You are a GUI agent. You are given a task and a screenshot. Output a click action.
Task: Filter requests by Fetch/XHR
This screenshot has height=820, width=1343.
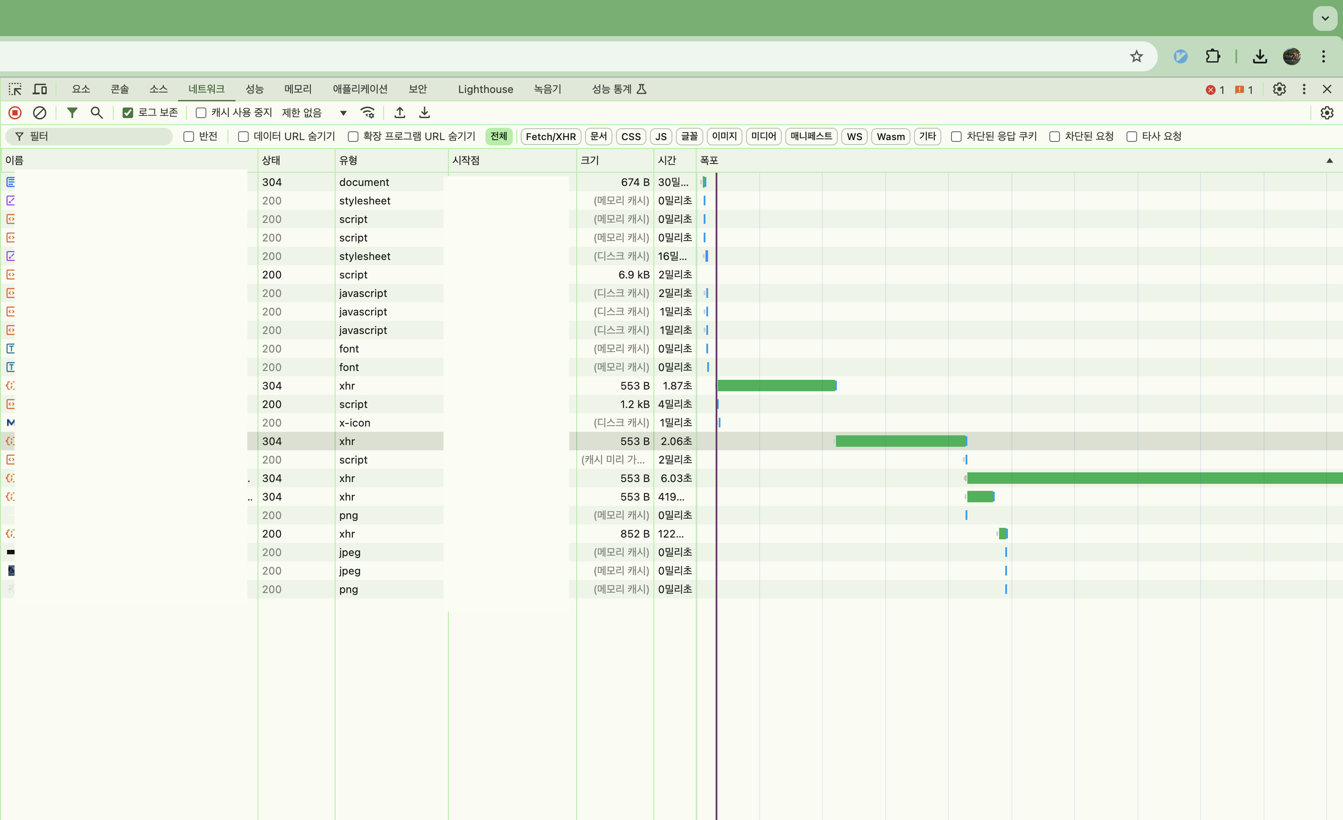click(x=551, y=137)
